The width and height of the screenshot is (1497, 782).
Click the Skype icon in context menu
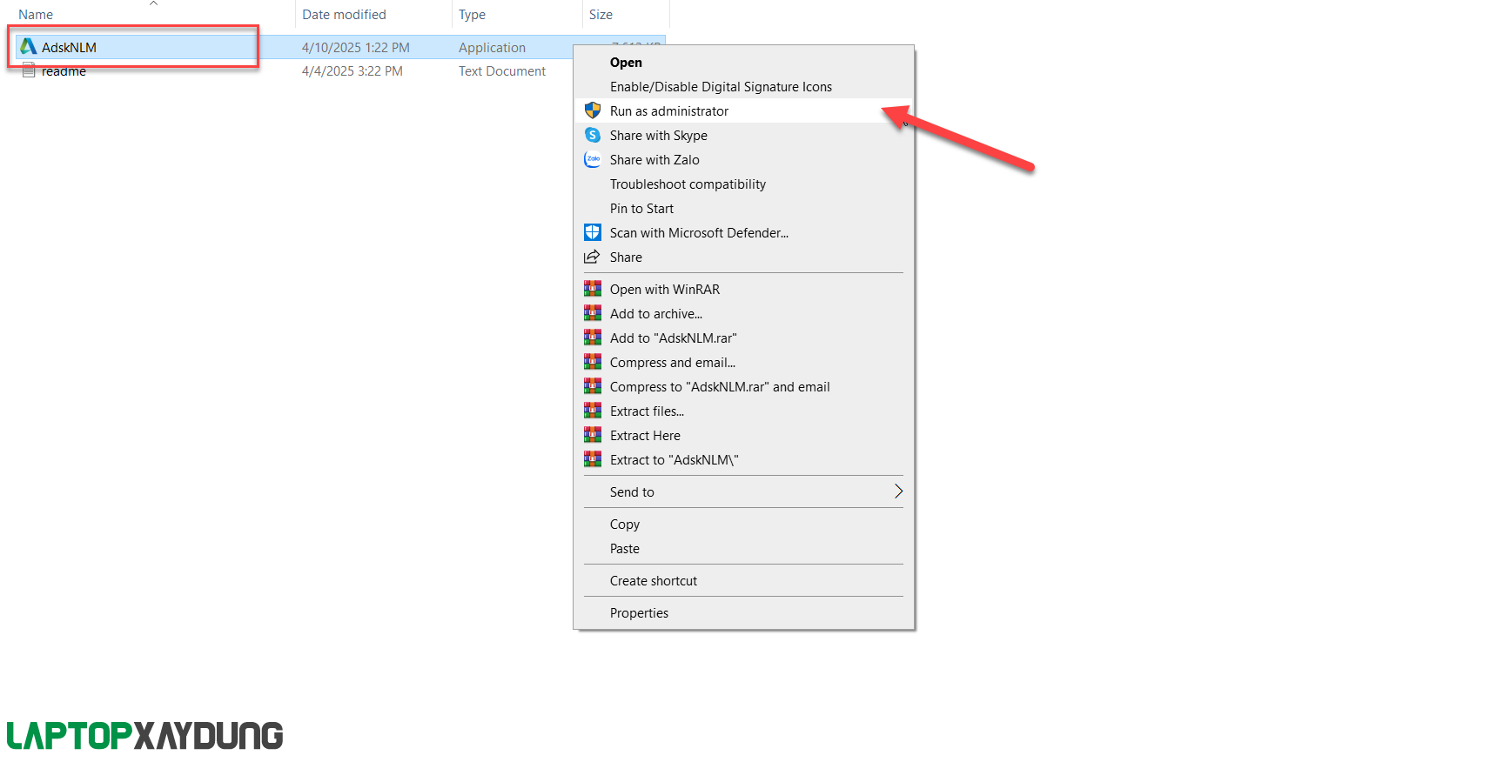(x=593, y=135)
